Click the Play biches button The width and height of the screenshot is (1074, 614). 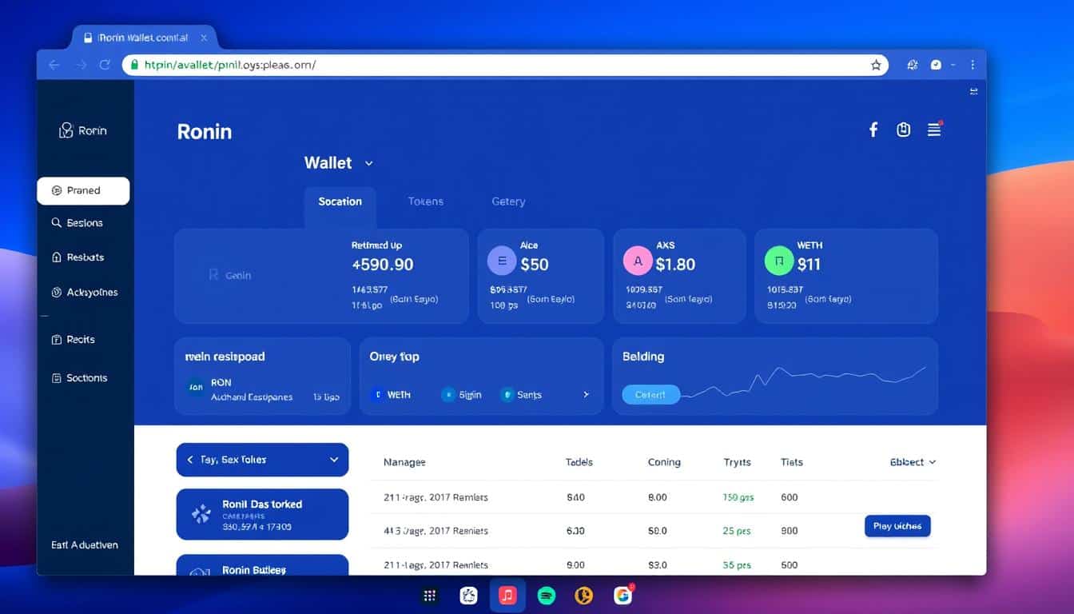click(897, 526)
